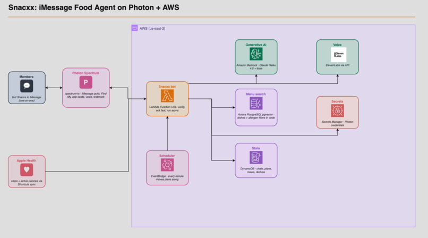Select the Amazon Bedrock Generative AI icon
Viewport: 428px width, 238px height.
[256, 54]
